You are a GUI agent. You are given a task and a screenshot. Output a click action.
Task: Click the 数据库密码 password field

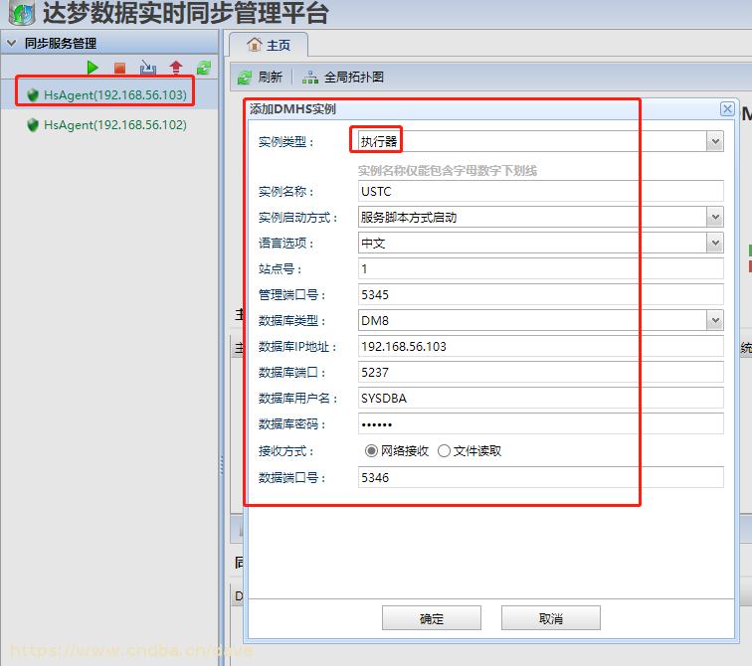pyautogui.click(x=540, y=424)
